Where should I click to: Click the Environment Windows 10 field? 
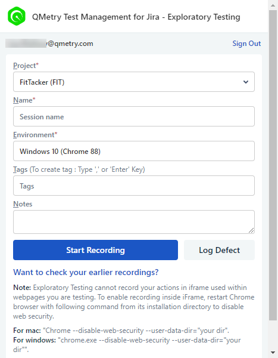(x=134, y=151)
